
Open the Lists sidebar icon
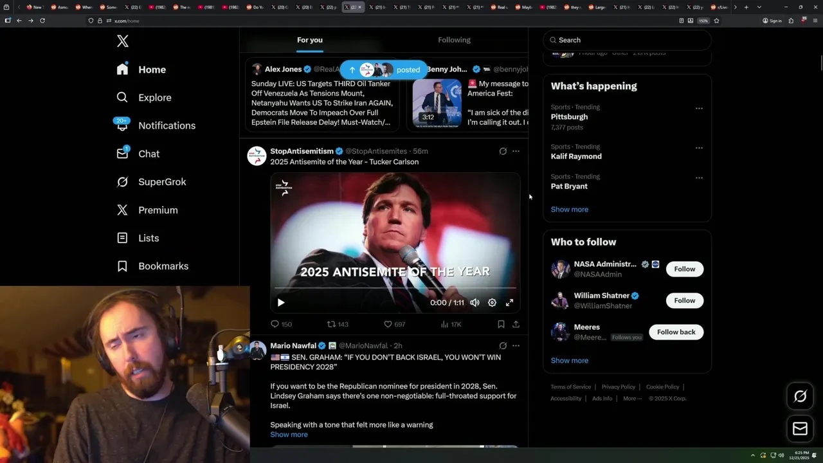coord(122,238)
